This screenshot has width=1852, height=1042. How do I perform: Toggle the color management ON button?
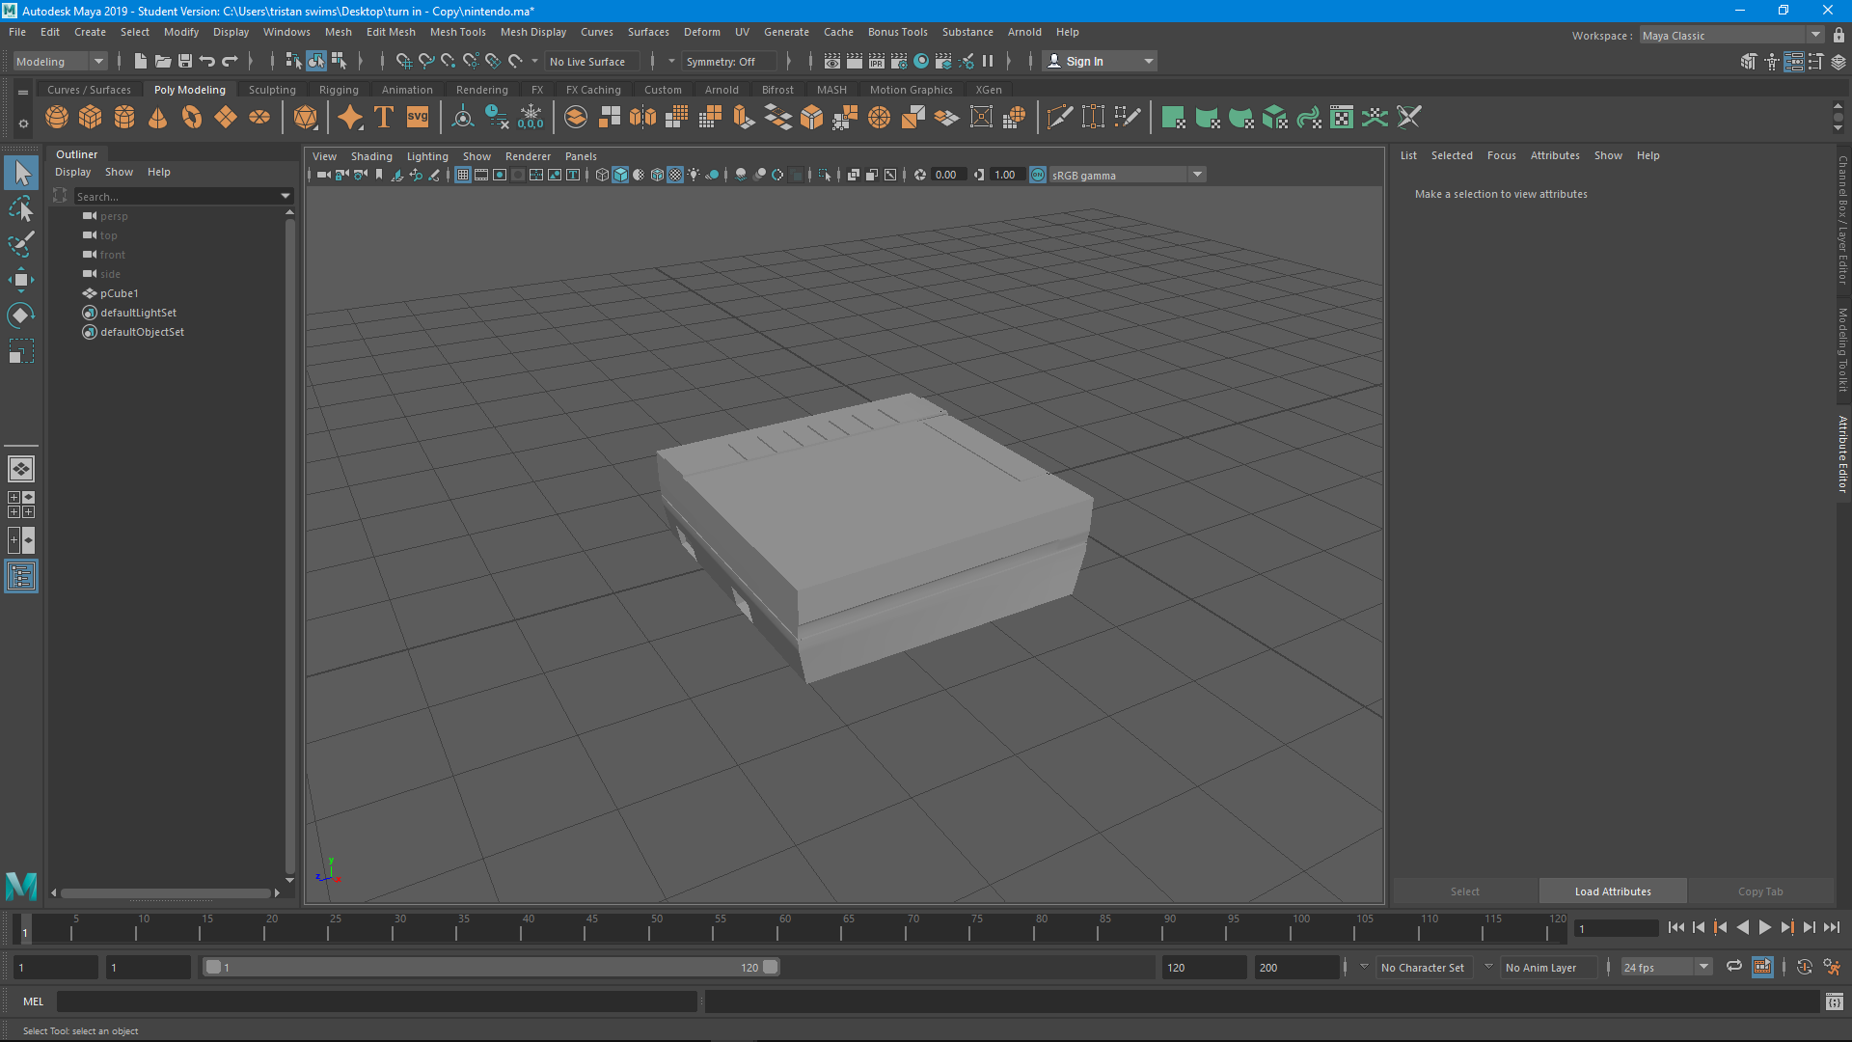pos(1038,175)
